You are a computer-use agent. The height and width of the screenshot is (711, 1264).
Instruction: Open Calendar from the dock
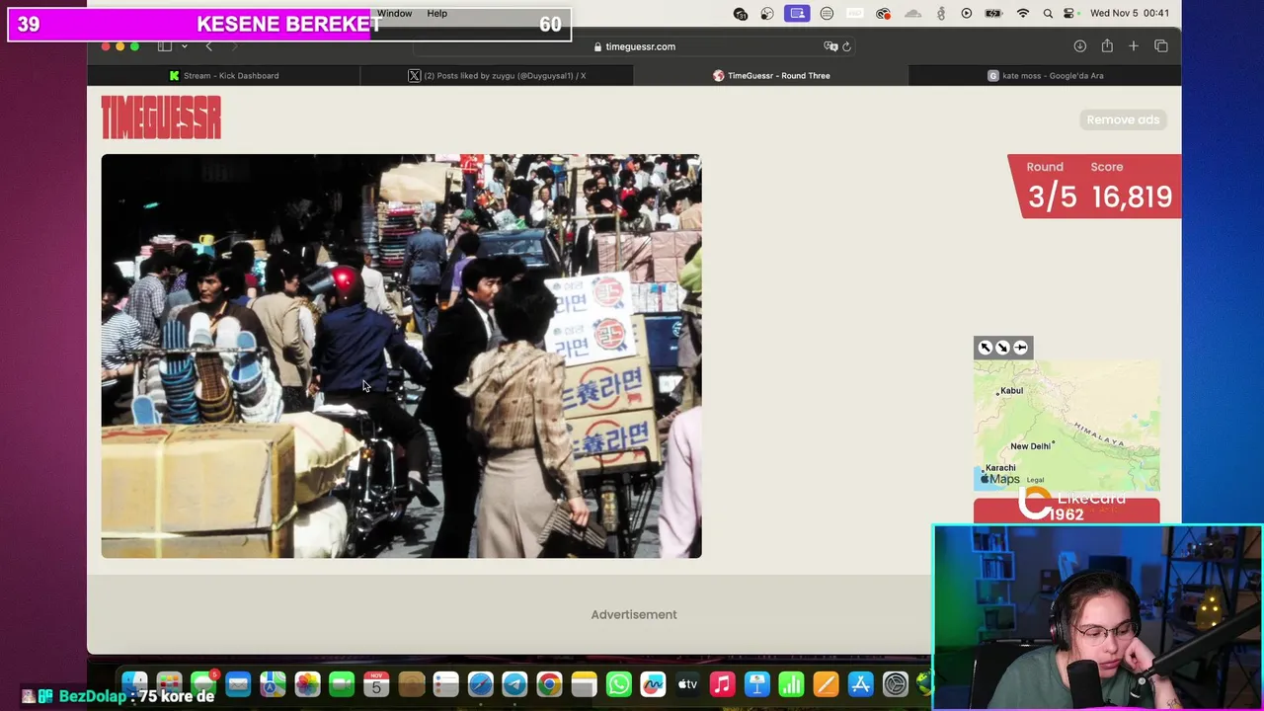(376, 683)
